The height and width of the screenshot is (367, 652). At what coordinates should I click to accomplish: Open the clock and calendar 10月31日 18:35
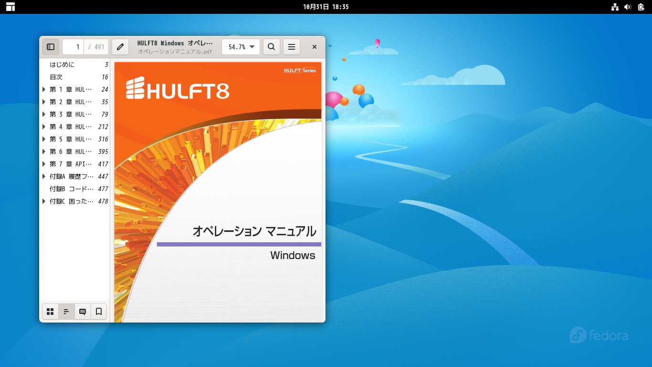tap(326, 7)
